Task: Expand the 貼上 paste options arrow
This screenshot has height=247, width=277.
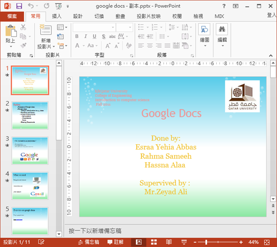Action: coord(11,46)
